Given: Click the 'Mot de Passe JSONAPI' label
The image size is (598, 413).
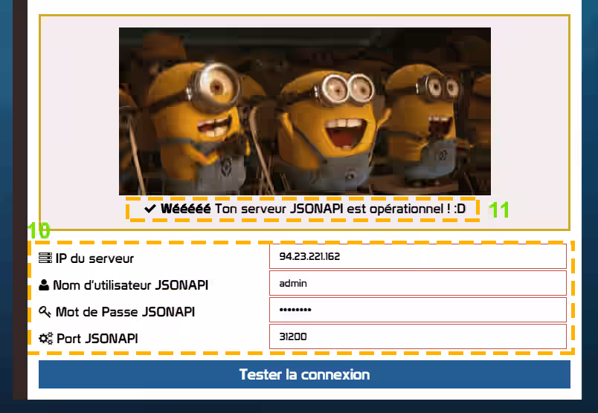Looking at the screenshot, I should tap(125, 312).
